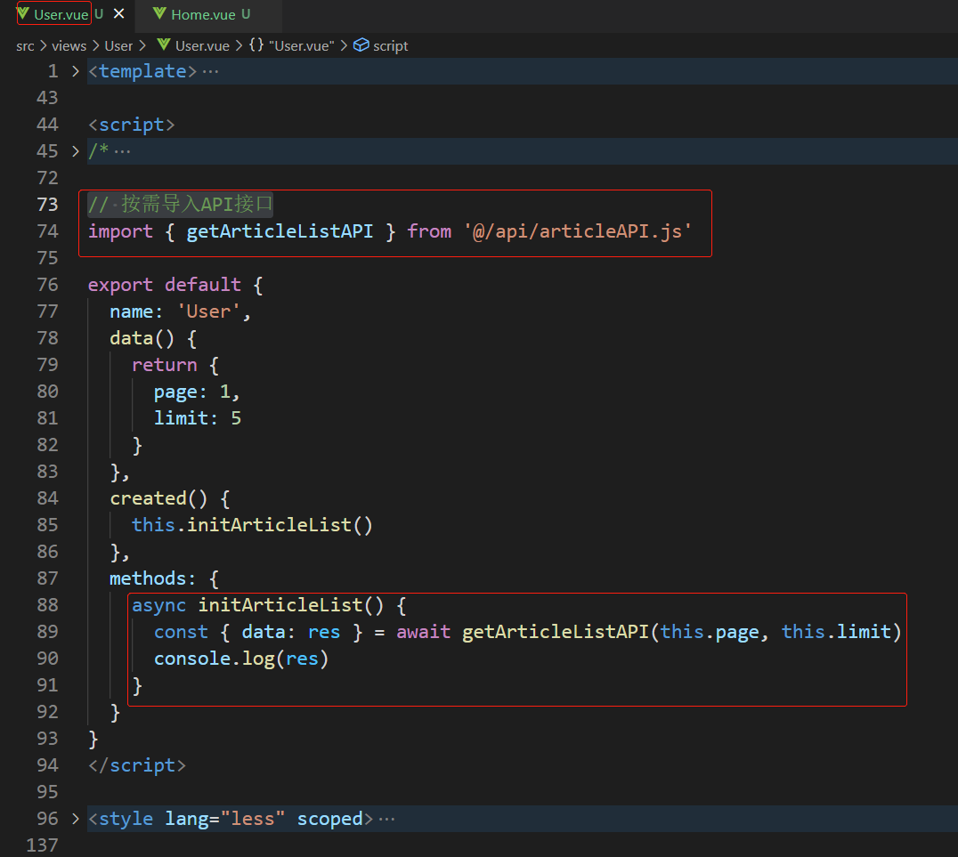Click the 'created()' hook on line 84

(x=158, y=498)
